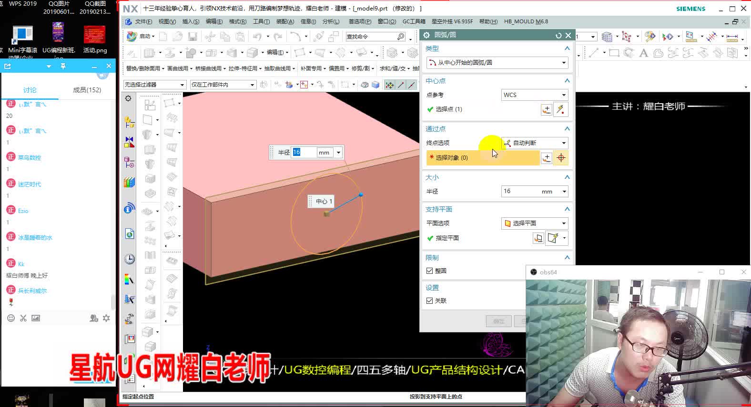Image resolution: width=751 pixels, height=407 pixels.
Task: Click the Rectangle curve tool icon
Action: [614, 53]
